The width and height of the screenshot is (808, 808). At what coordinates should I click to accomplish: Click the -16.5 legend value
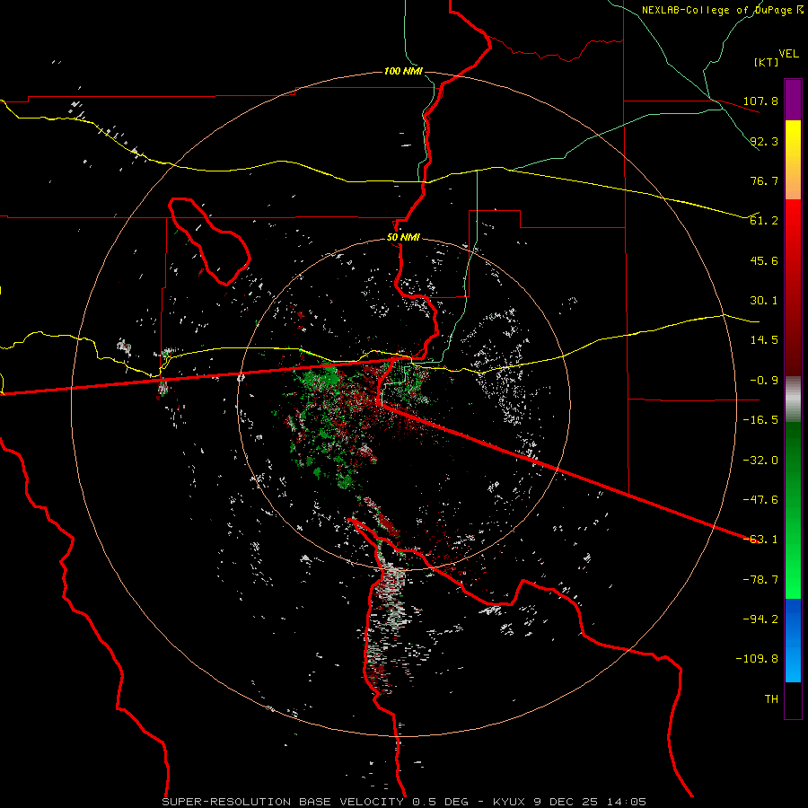click(x=760, y=420)
